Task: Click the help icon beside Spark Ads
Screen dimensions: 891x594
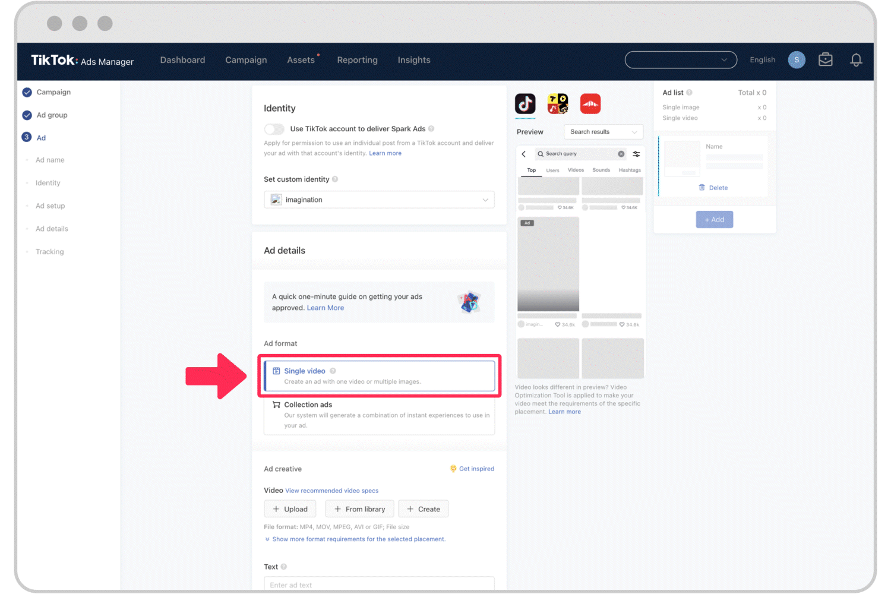Action: (431, 129)
